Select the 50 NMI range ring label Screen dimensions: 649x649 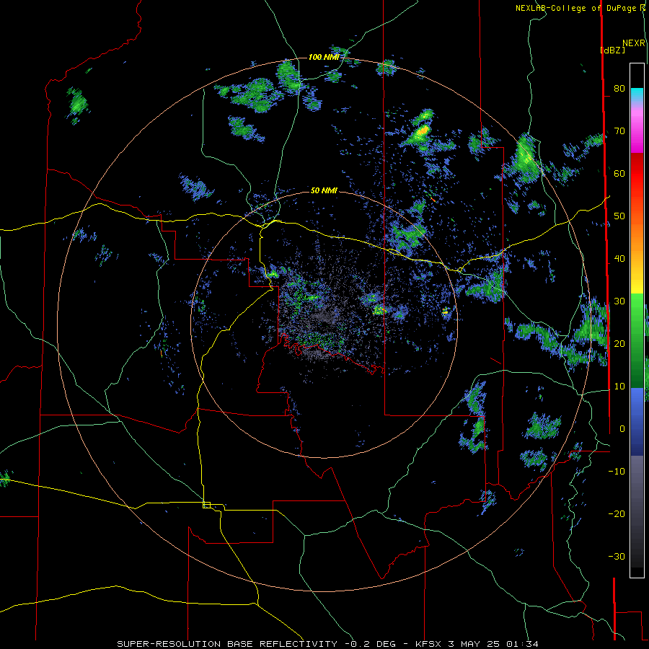(x=324, y=191)
